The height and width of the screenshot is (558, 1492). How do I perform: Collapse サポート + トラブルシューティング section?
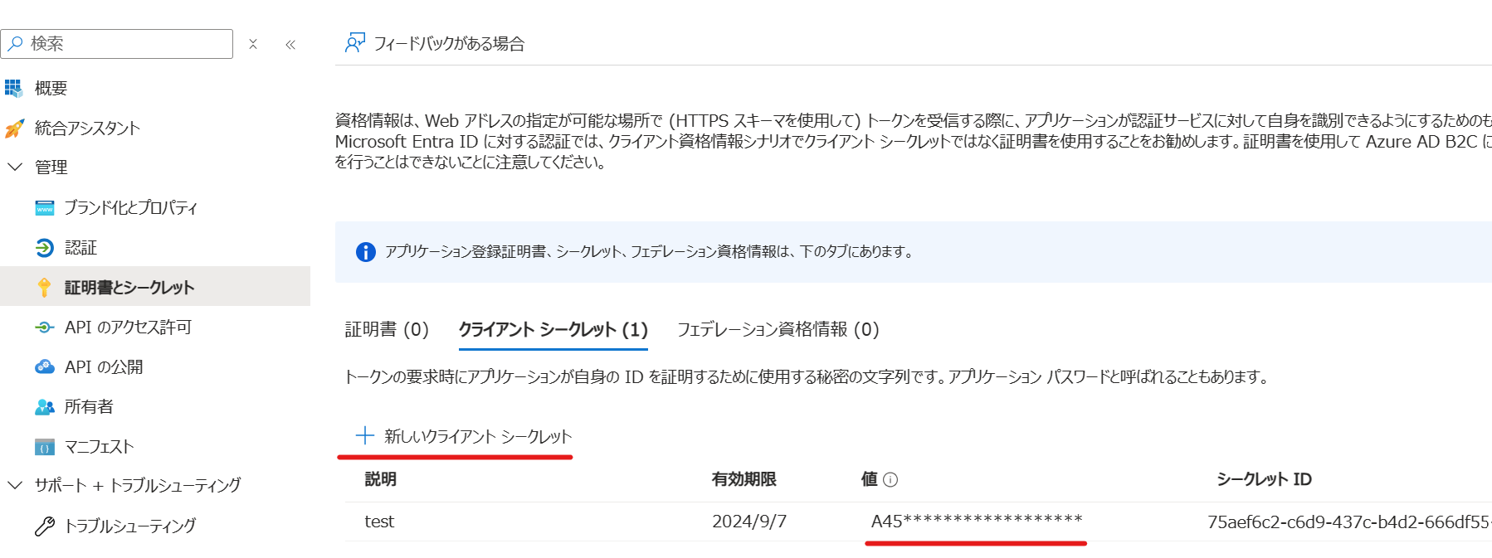click(15, 485)
